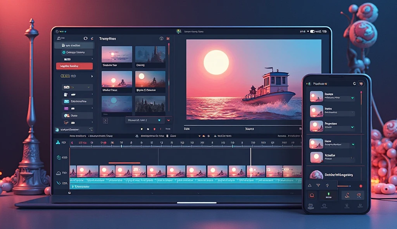Expand the fourth phone list item's green arrow
Viewport: 397px width, 229px height.
tap(353, 145)
